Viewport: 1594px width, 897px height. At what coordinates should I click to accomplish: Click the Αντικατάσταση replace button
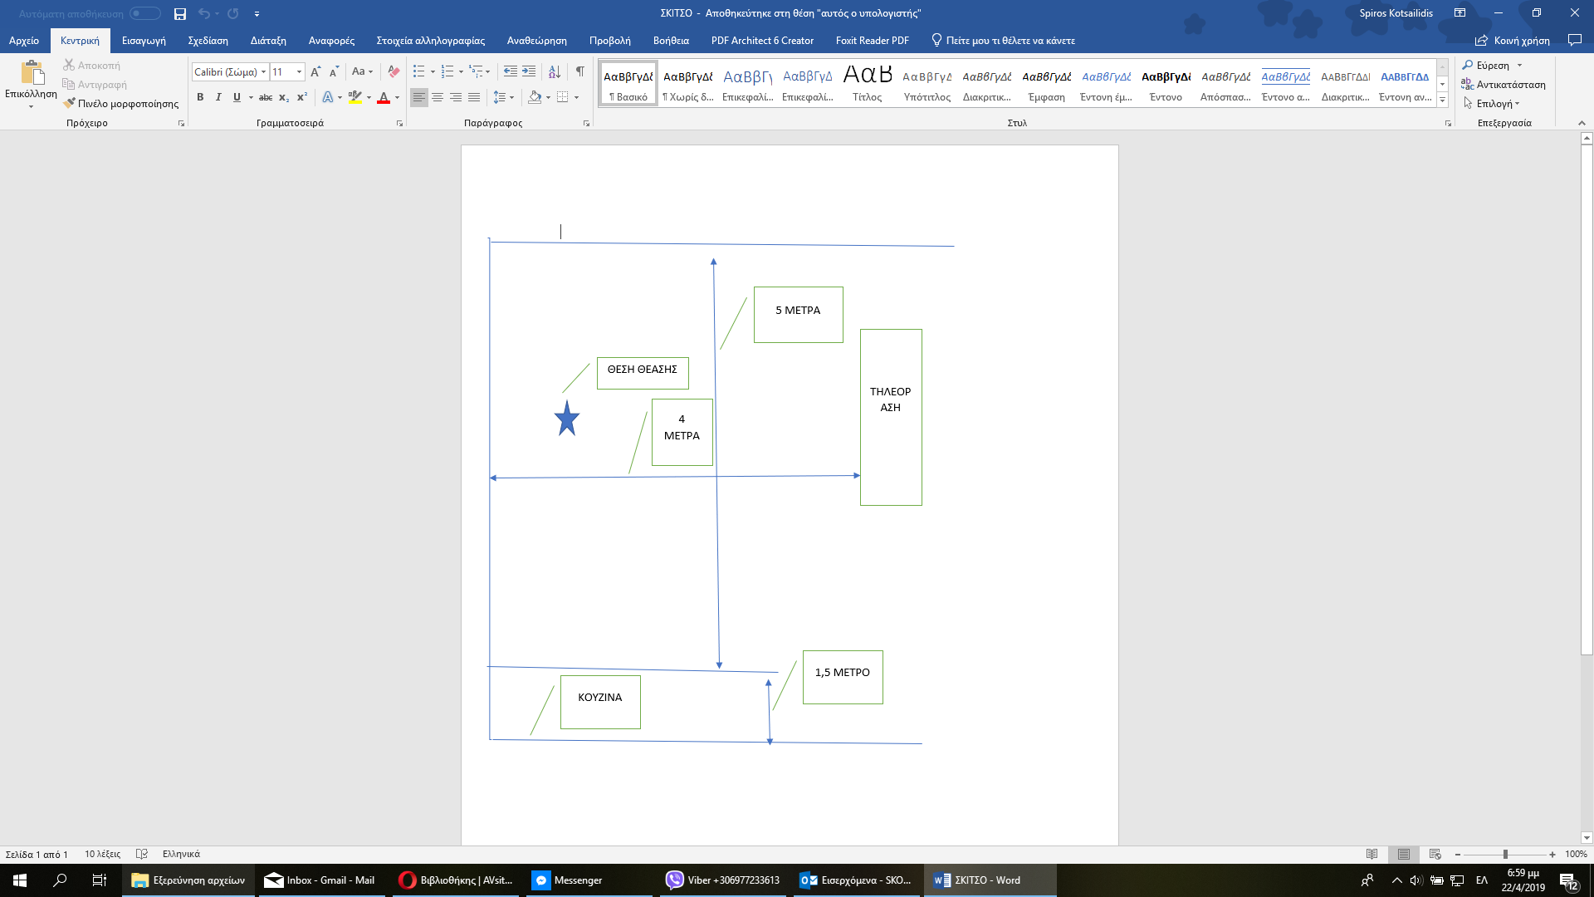(x=1504, y=85)
